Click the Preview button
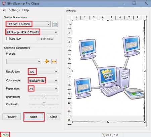This screenshot has height=137, width=151. click(12, 117)
